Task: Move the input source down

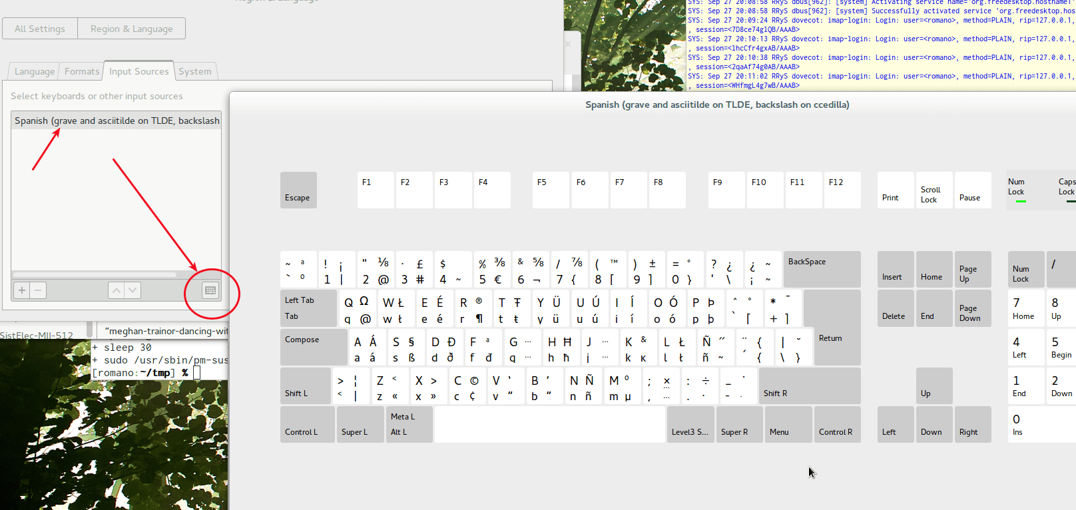Action: click(133, 290)
